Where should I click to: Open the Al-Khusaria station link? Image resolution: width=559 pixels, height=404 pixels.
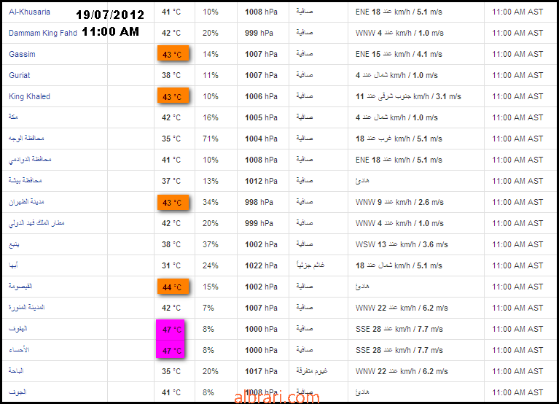(x=29, y=12)
